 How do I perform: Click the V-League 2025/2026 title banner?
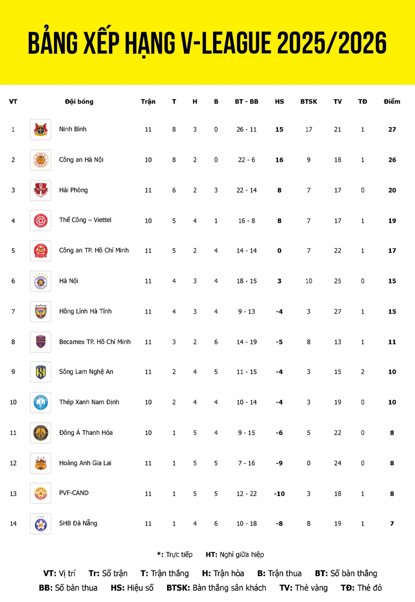pyautogui.click(x=207, y=43)
